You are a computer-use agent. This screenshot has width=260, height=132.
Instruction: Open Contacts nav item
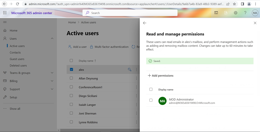pyautogui.click(x=15, y=52)
